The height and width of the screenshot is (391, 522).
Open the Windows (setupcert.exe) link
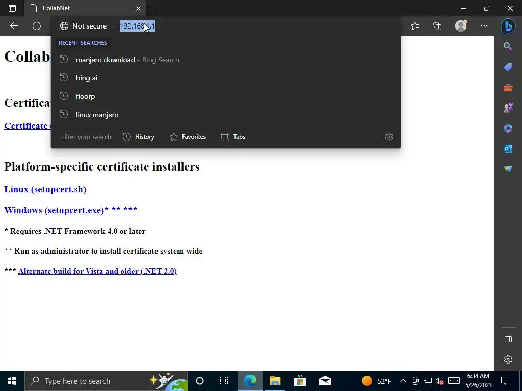point(70,210)
